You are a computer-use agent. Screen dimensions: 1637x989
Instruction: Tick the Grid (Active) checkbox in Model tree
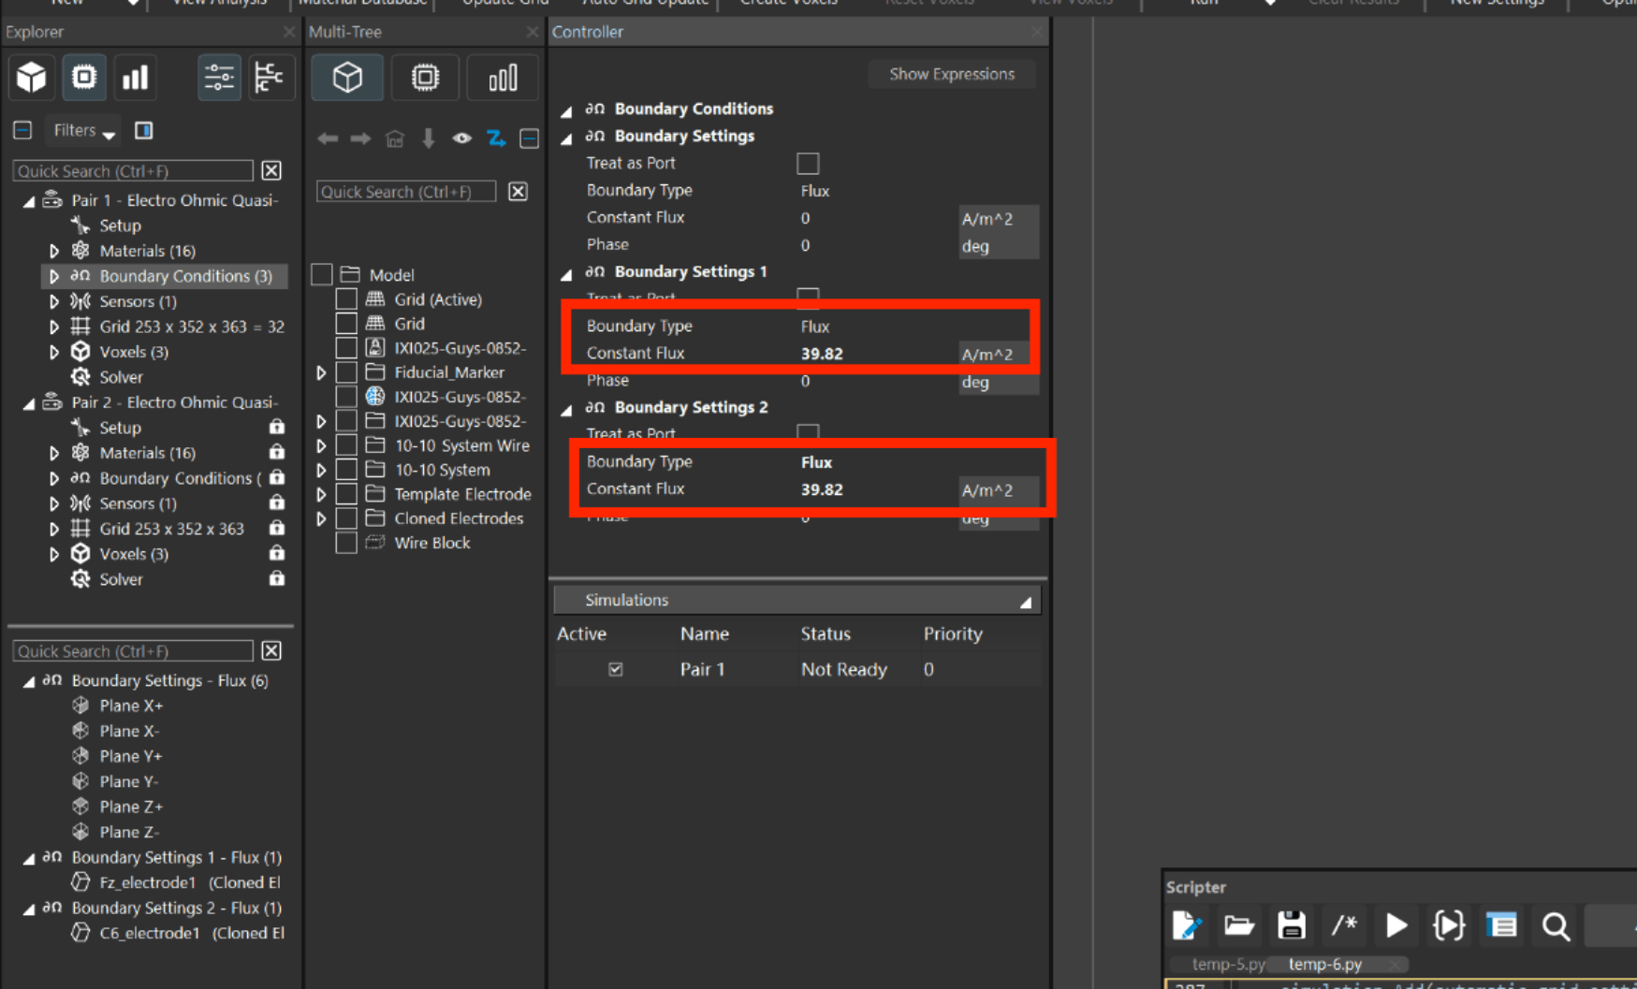pos(346,299)
